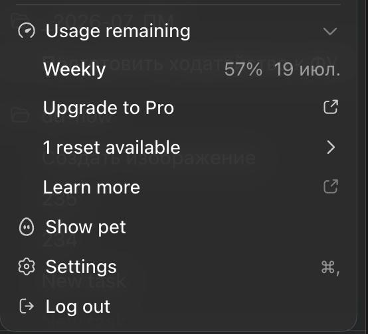Viewport: 368px width, 334px height.
Task: Click the external link icon beside Upgrade to Pro
Action: click(330, 107)
